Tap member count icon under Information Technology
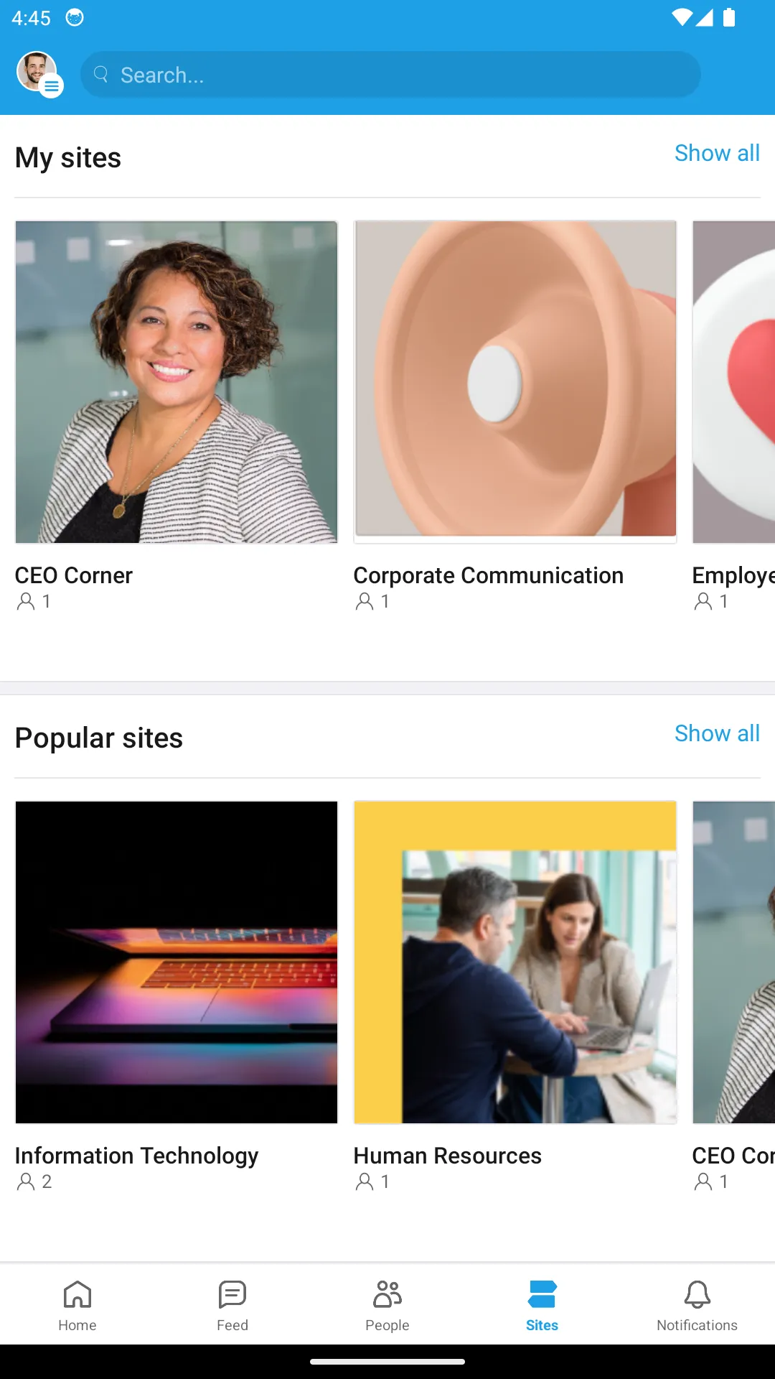Image resolution: width=775 pixels, height=1379 pixels. (x=26, y=1181)
